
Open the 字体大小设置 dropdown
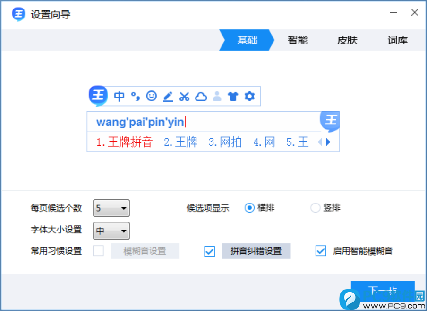(111, 231)
